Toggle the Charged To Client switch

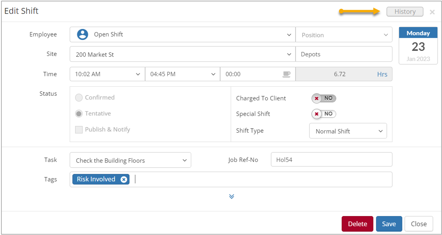[324, 98]
